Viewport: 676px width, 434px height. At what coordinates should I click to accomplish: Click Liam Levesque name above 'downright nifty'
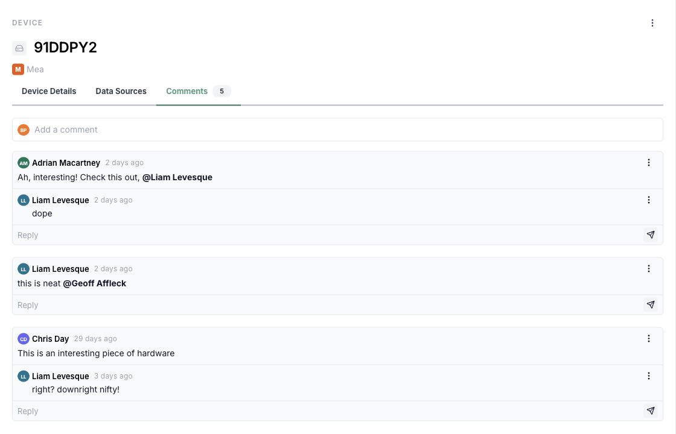(60, 376)
